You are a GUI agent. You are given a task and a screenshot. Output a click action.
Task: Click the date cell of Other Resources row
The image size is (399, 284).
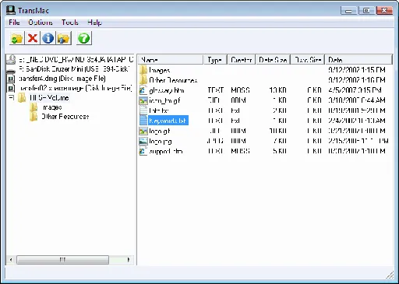(356, 79)
